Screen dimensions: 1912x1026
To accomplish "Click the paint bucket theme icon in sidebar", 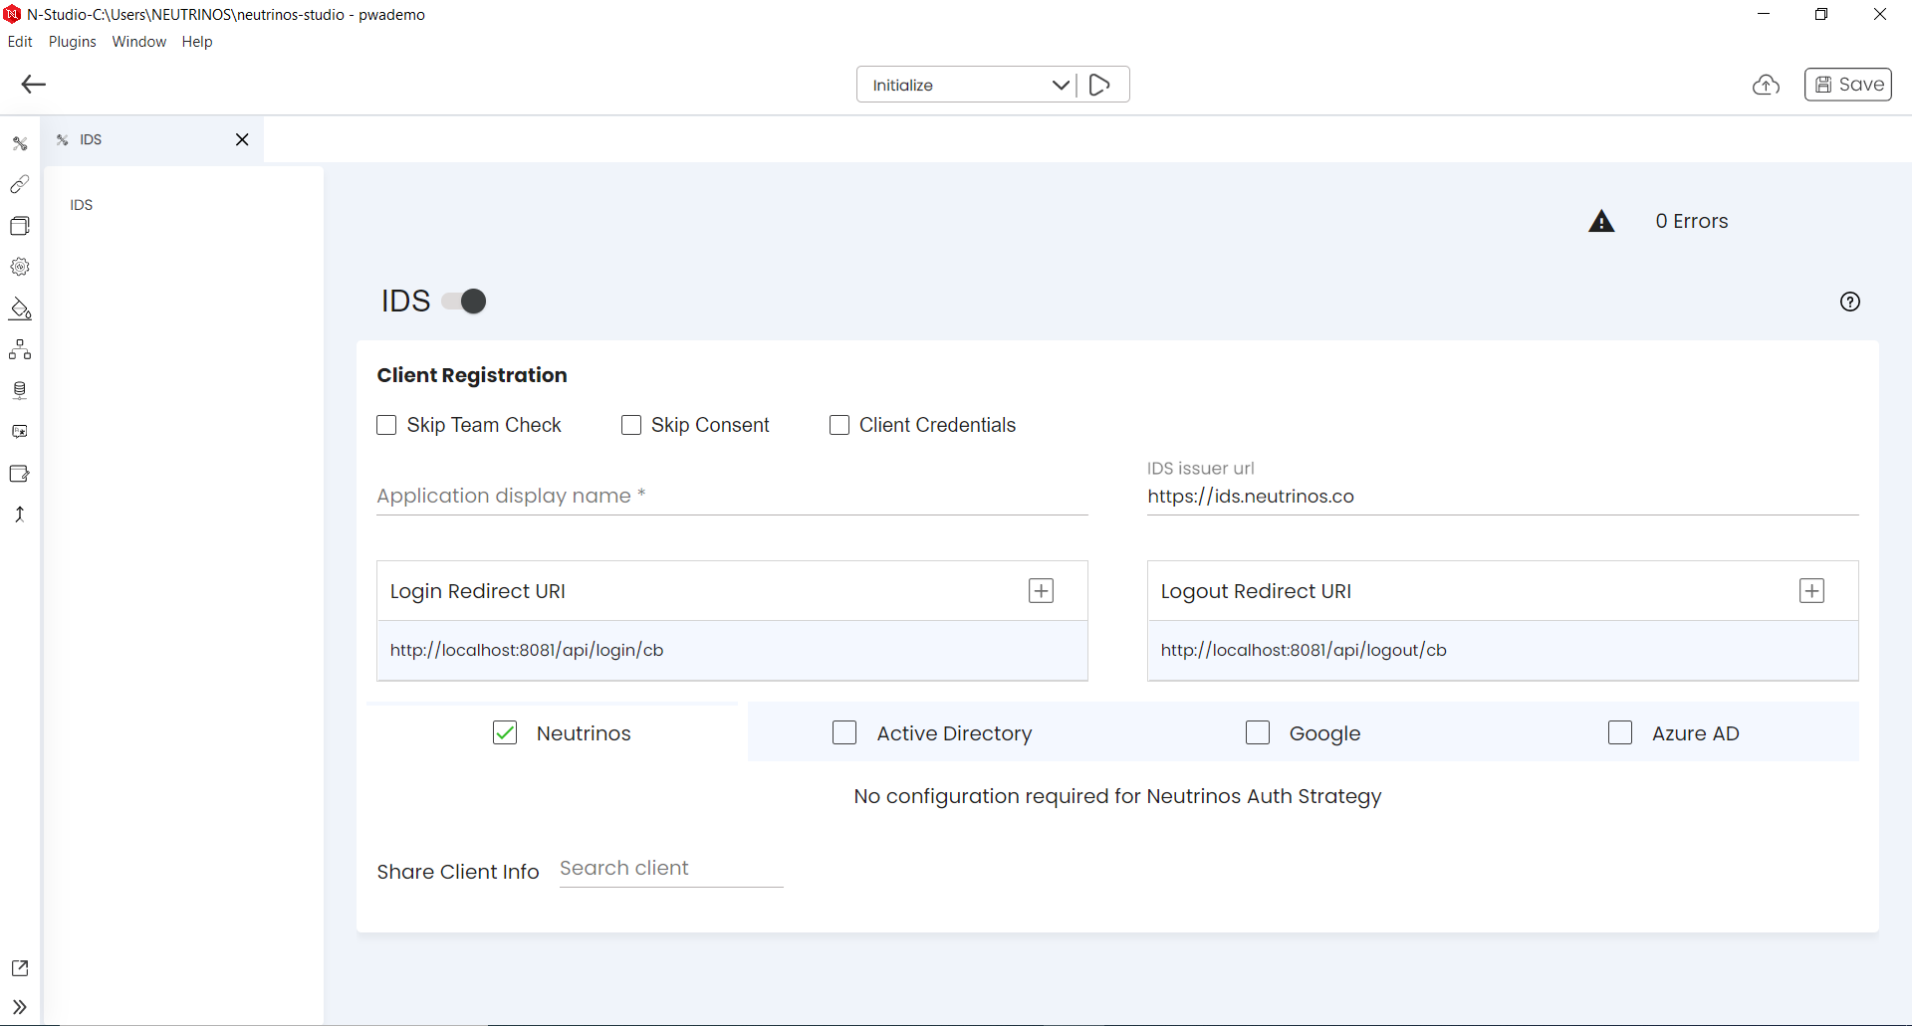I will [20, 308].
